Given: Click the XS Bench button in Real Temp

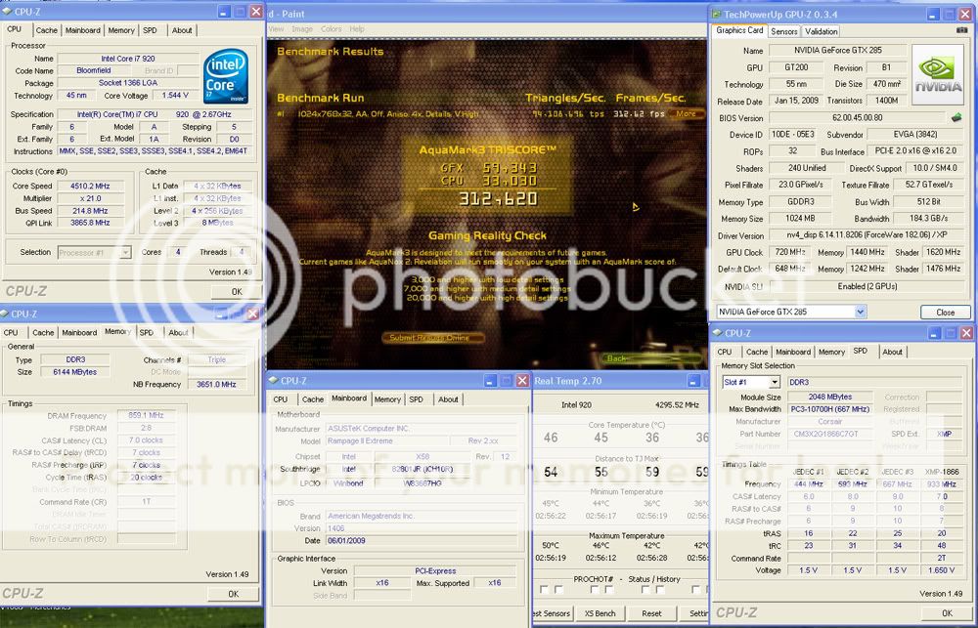Looking at the screenshot, I should click(x=600, y=613).
